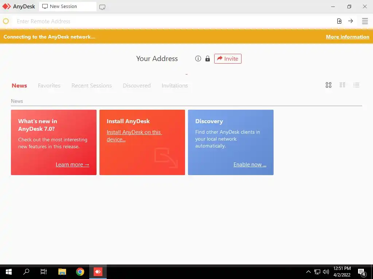The image size is (373, 279).
Task: Select the New Session tab
Action: pos(67,7)
